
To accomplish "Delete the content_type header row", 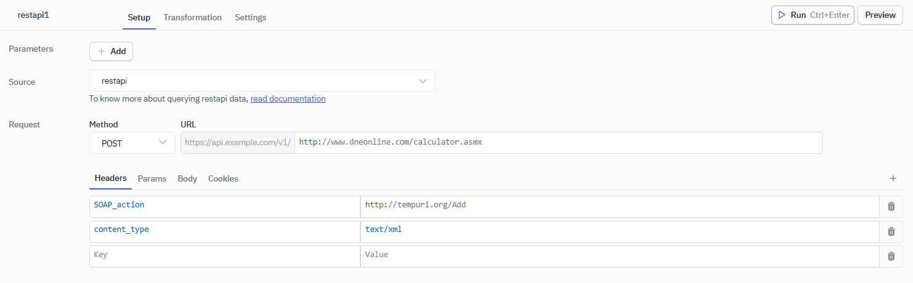I will [891, 231].
